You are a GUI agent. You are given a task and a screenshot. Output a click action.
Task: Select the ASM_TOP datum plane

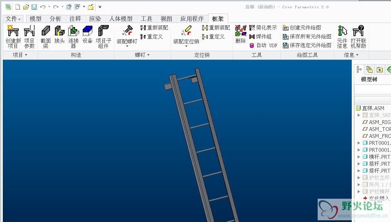click(376, 129)
